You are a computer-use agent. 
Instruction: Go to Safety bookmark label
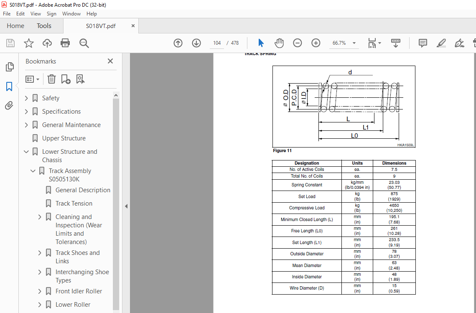coord(51,98)
